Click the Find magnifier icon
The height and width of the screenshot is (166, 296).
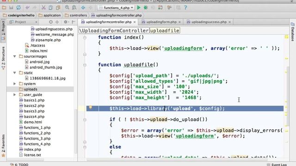pyautogui.click(x=67, y=7)
